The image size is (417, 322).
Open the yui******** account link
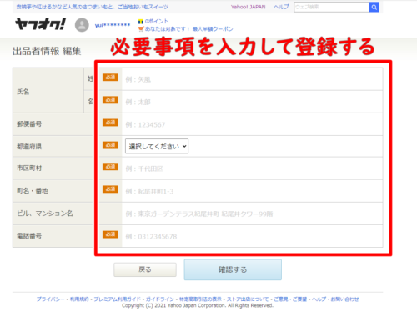113,25
